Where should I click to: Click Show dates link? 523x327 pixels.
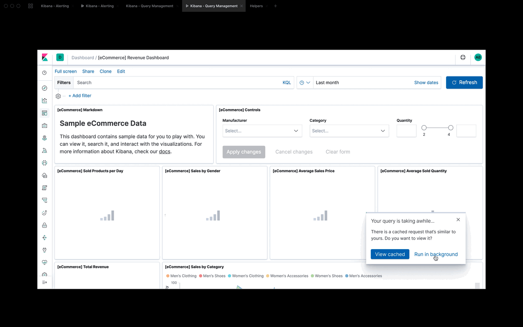426,83
